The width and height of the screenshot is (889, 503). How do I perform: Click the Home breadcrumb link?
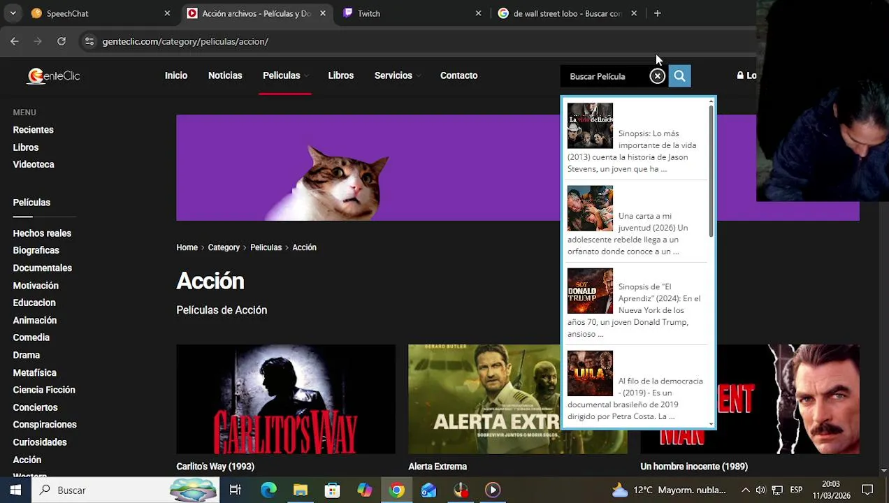click(187, 247)
